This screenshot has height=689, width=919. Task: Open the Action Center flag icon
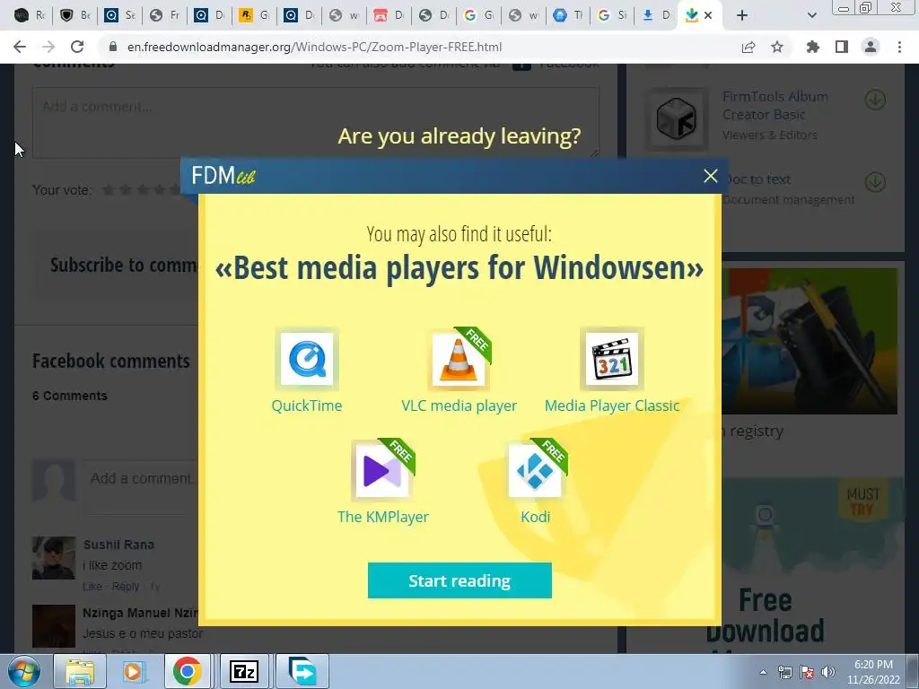[807, 672]
